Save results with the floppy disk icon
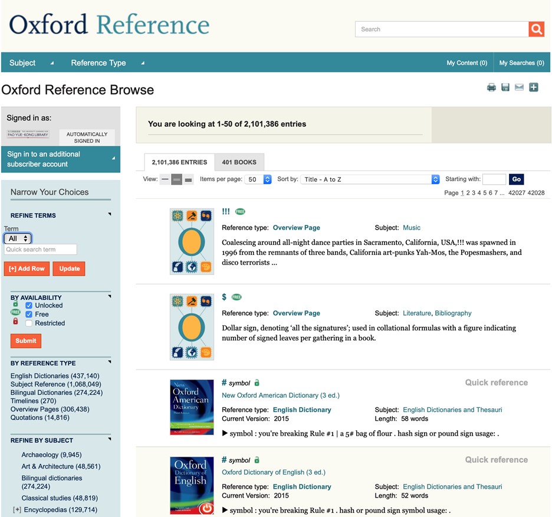This screenshot has height=517, width=552. point(505,87)
